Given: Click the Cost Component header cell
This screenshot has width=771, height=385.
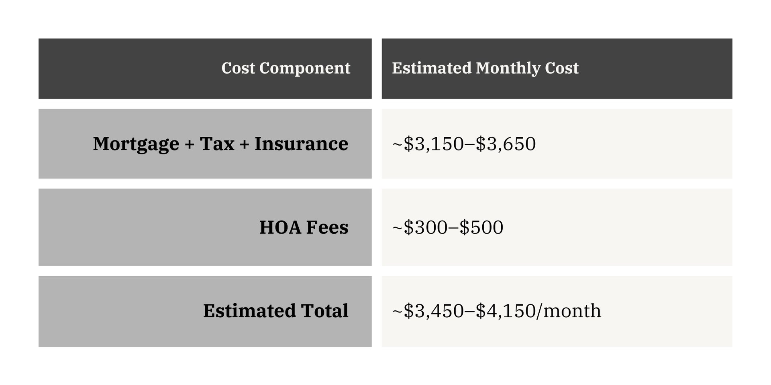Looking at the screenshot, I should (205, 69).
